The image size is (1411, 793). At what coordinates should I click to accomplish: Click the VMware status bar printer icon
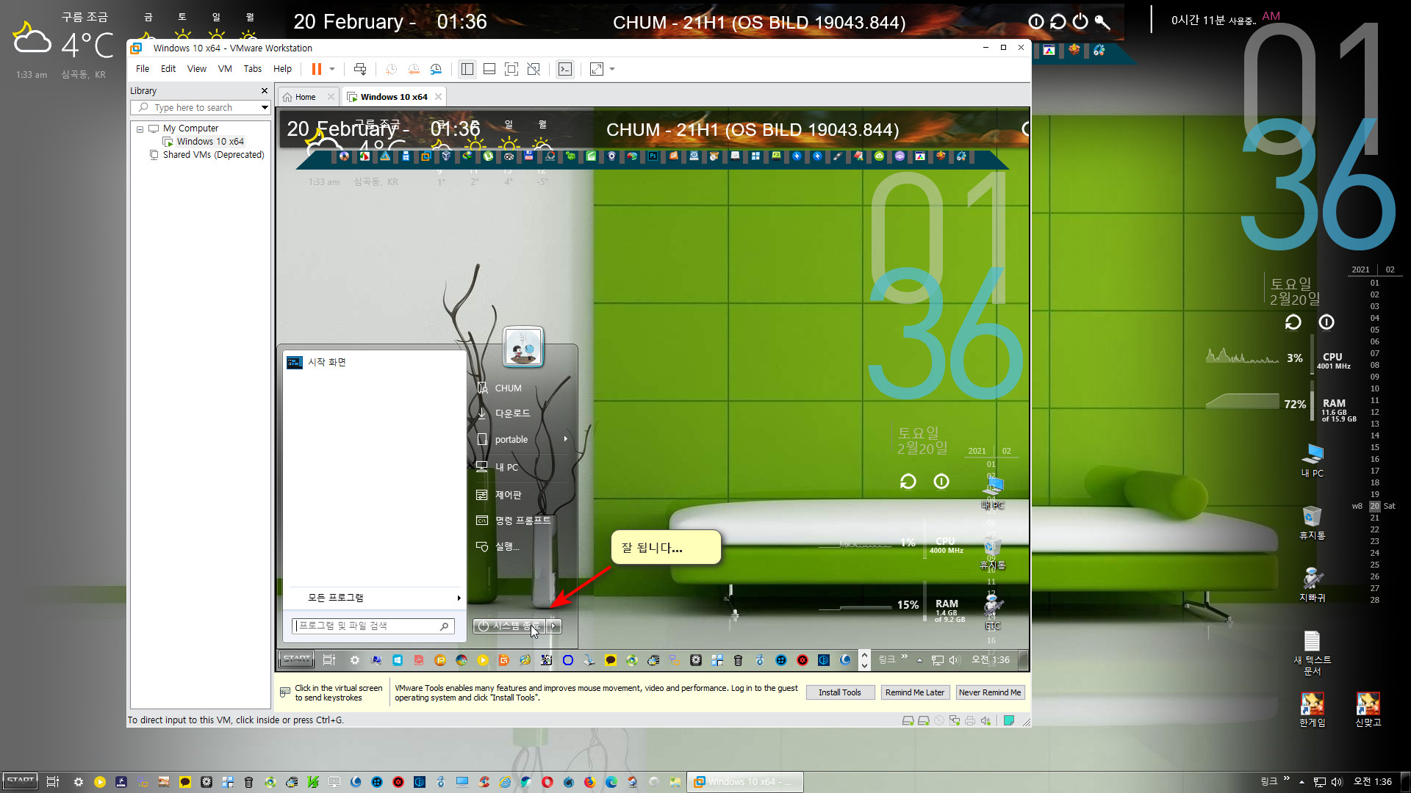point(970,721)
